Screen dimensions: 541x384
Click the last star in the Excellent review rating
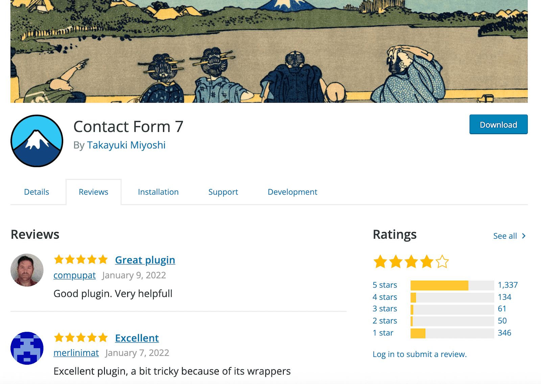pos(103,338)
